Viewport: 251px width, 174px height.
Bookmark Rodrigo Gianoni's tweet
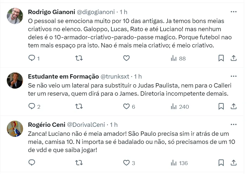click(x=221, y=58)
